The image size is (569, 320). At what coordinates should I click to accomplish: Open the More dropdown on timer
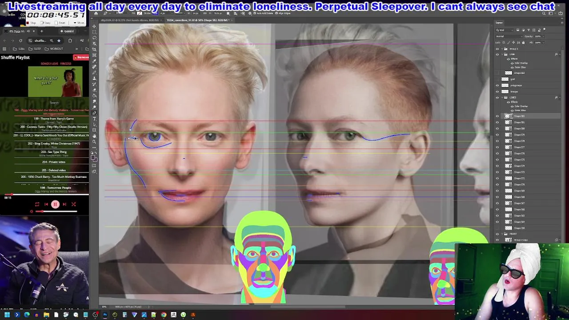[x=79, y=23]
